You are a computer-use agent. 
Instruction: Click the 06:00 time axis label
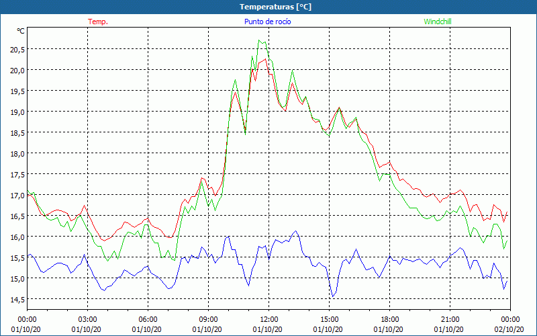pyautogui.click(x=148, y=320)
